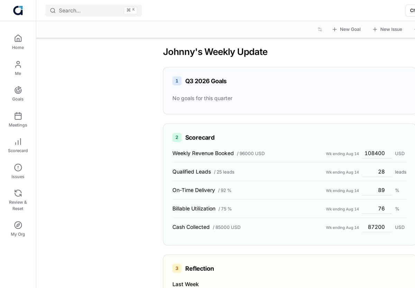Viewport: 415px width, 288px height.
Task: Open Meetings in the sidebar
Action: tap(18, 119)
